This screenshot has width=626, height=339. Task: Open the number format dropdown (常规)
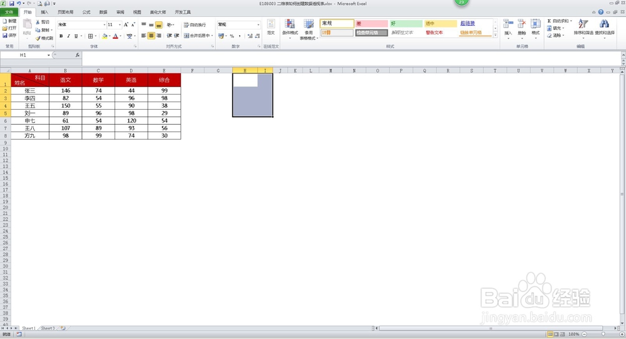coord(259,25)
